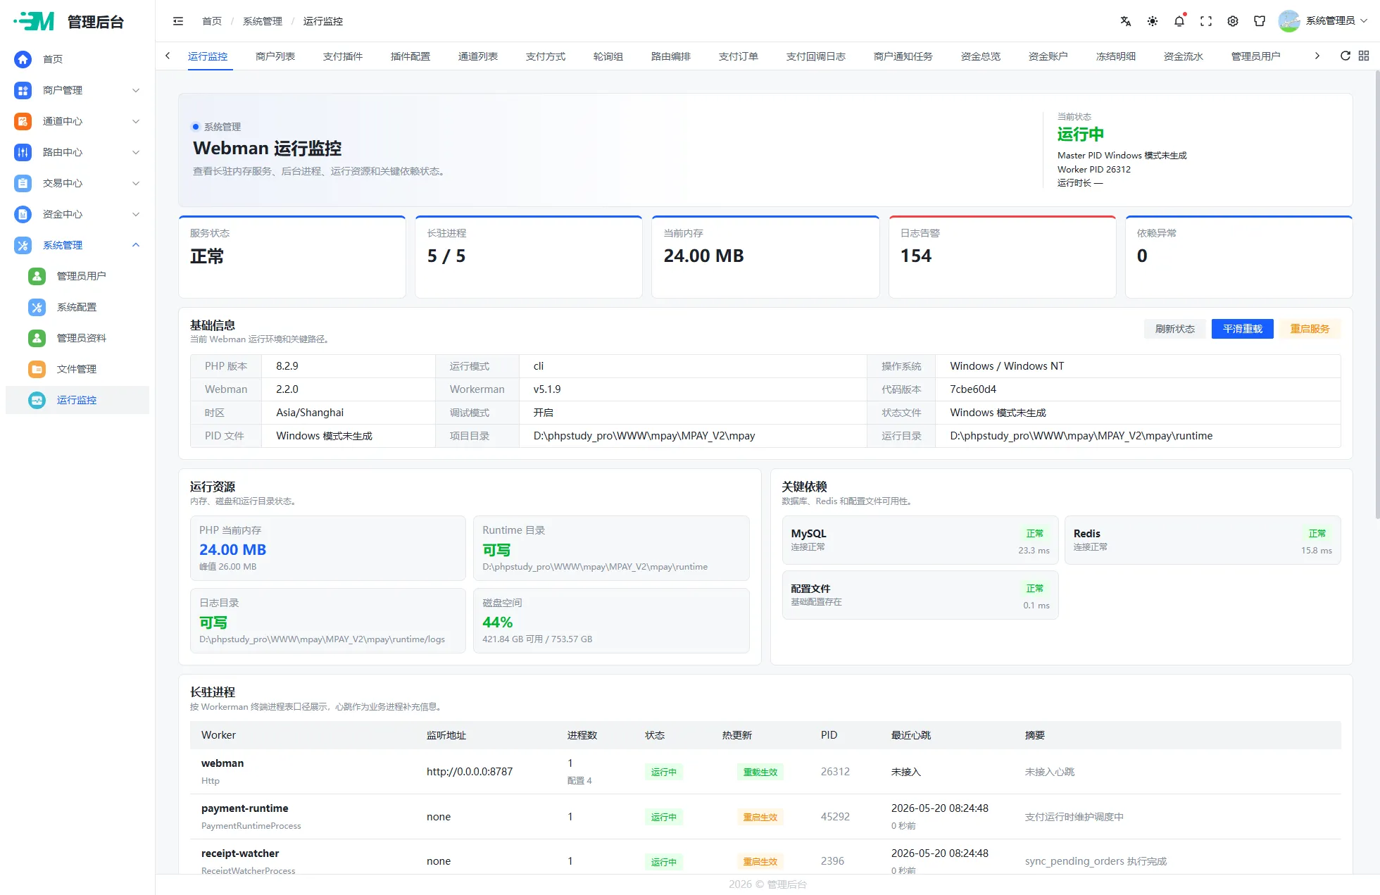Click the receipt-watcher worker name
Screen dimensions: 1380x895
coord(240,853)
